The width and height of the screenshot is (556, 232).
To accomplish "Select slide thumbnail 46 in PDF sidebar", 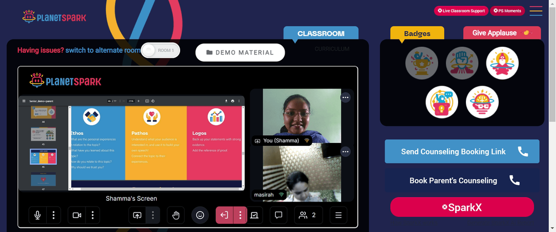I will pyautogui.click(x=43, y=156).
